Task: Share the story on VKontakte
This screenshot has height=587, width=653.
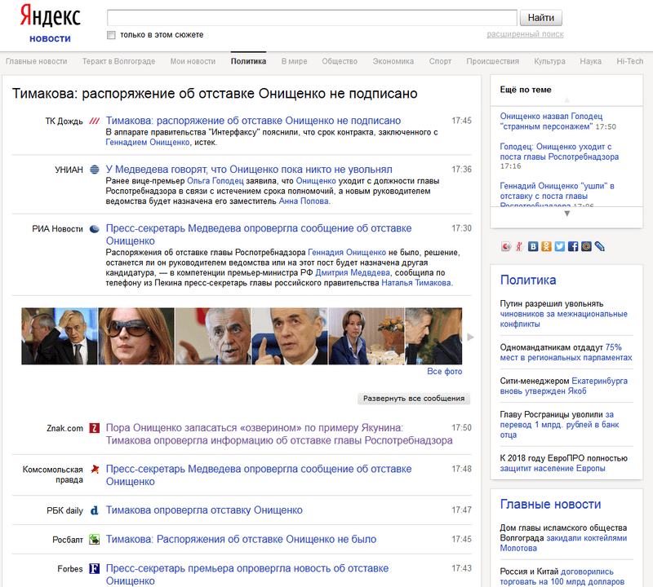Action: tap(533, 247)
